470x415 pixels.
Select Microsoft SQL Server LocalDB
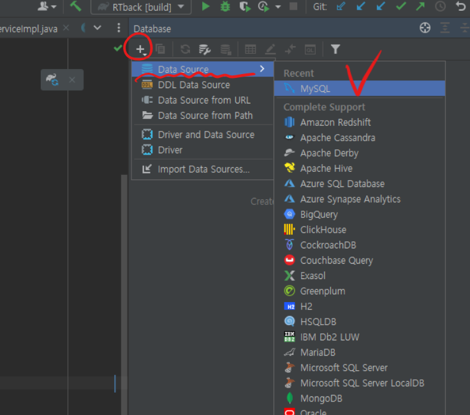360,383
